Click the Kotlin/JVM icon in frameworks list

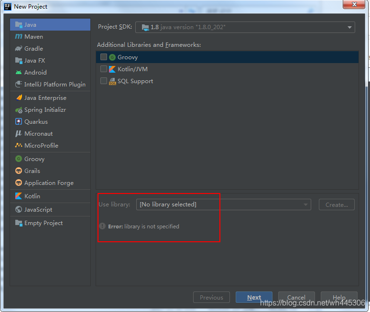point(112,69)
